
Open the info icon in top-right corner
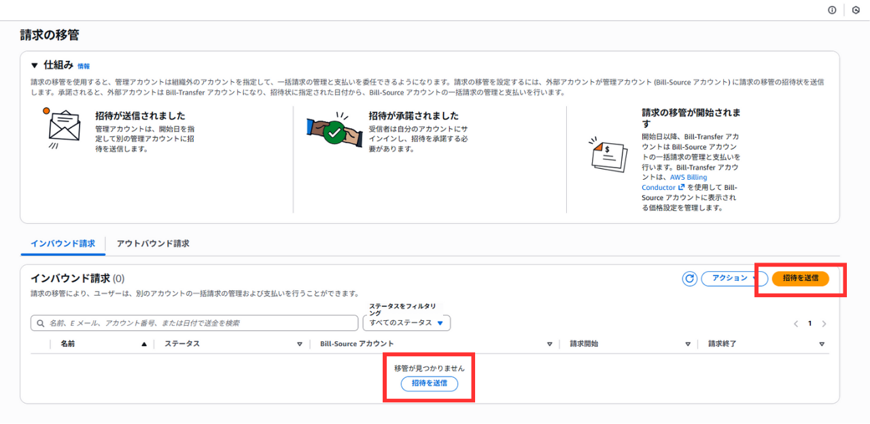[832, 10]
